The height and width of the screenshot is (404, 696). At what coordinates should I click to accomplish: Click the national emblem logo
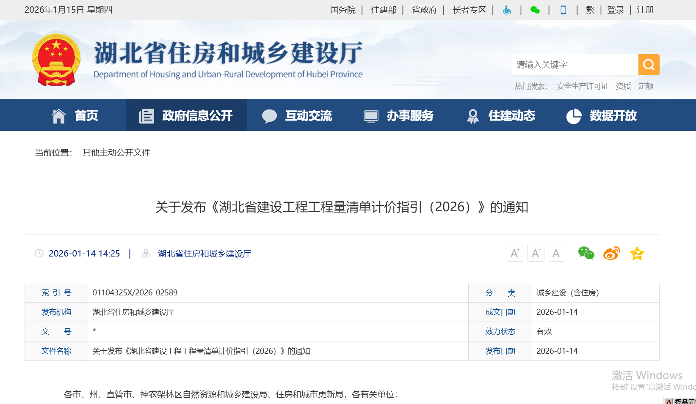[56, 60]
